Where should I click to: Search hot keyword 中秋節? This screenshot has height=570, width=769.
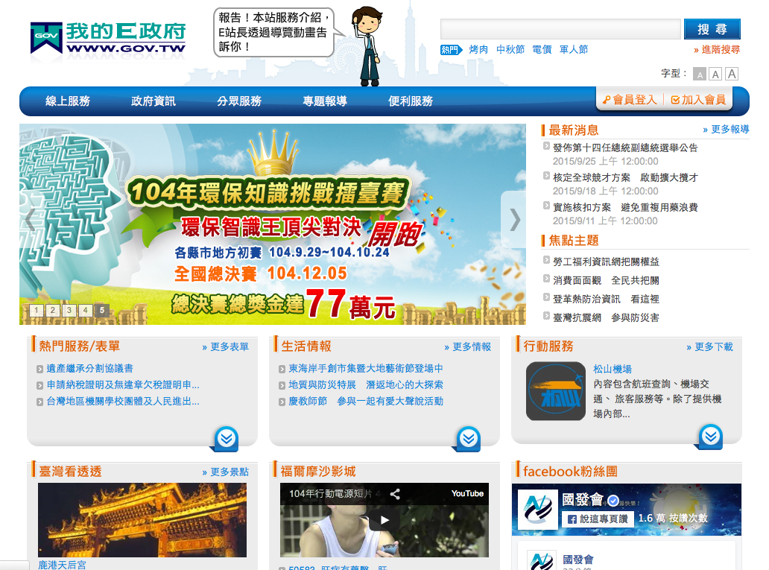[x=510, y=49]
